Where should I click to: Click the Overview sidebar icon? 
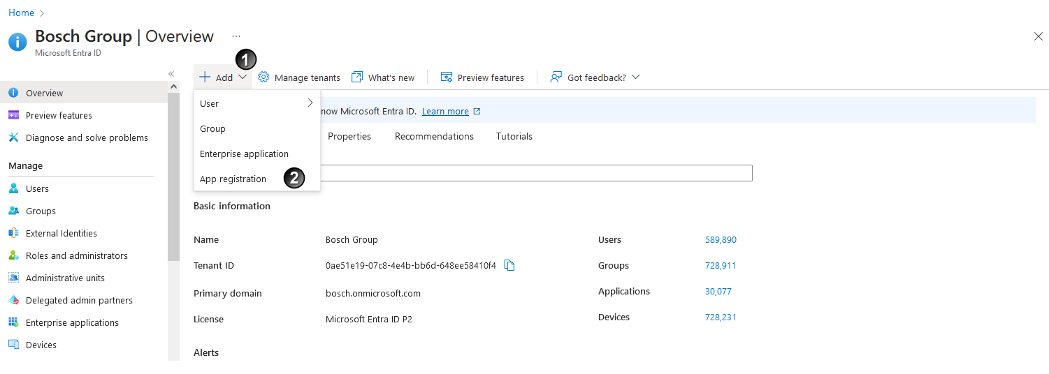click(13, 93)
